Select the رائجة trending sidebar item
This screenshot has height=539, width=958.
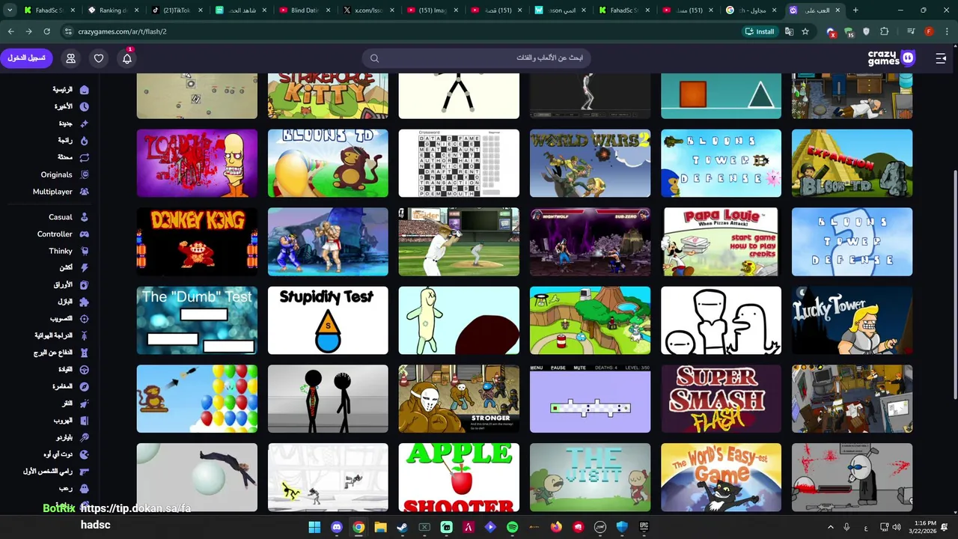(x=73, y=141)
